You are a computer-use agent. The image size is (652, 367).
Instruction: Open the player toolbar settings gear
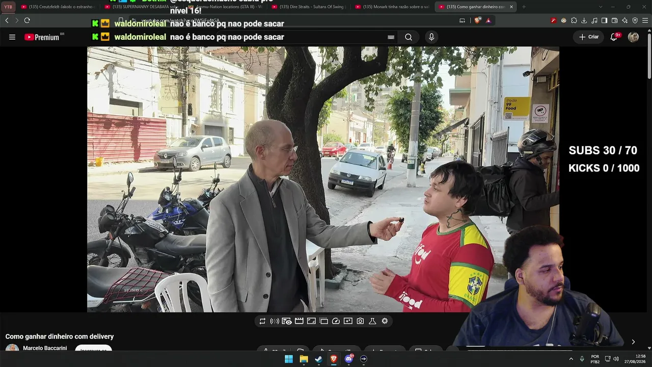coord(385,321)
